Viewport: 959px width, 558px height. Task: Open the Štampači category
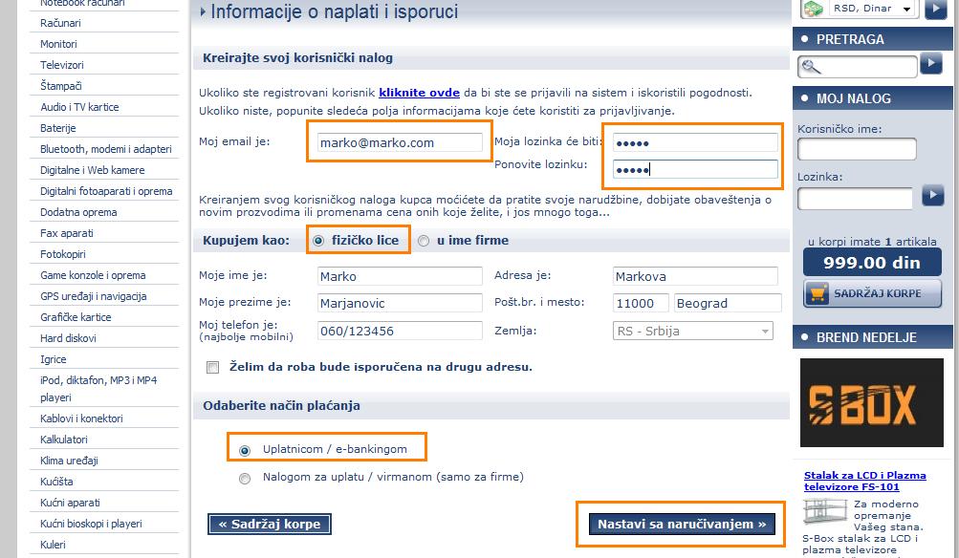pyautogui.click(x=61, y=86)
